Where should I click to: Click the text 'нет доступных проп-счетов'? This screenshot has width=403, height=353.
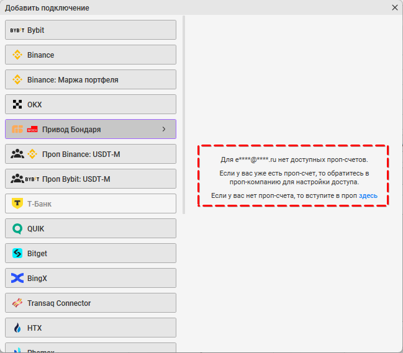[323, 159]
